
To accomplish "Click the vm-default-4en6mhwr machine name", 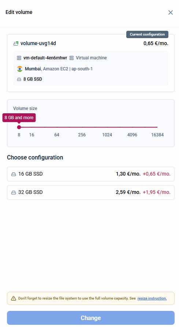I will (x=45, y=58).
